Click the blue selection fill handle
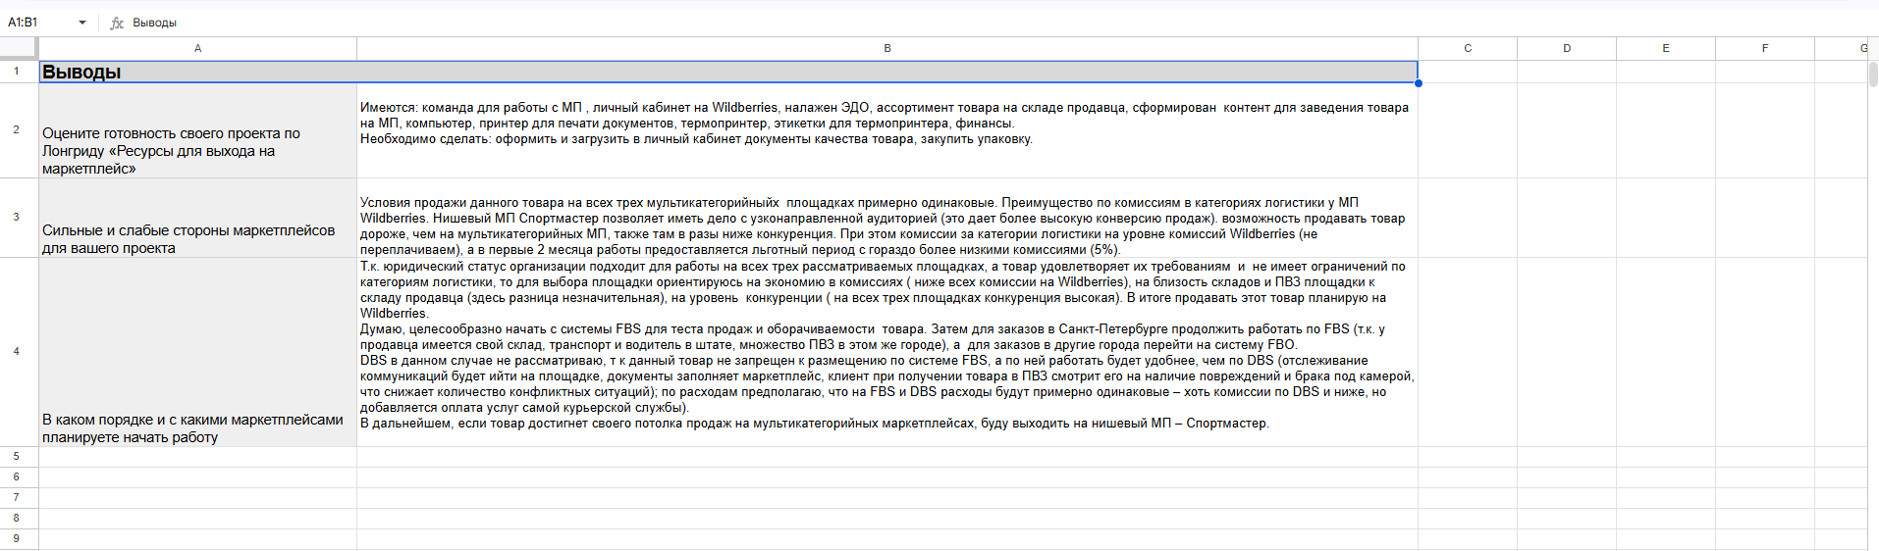 [x=1419, y=83]
